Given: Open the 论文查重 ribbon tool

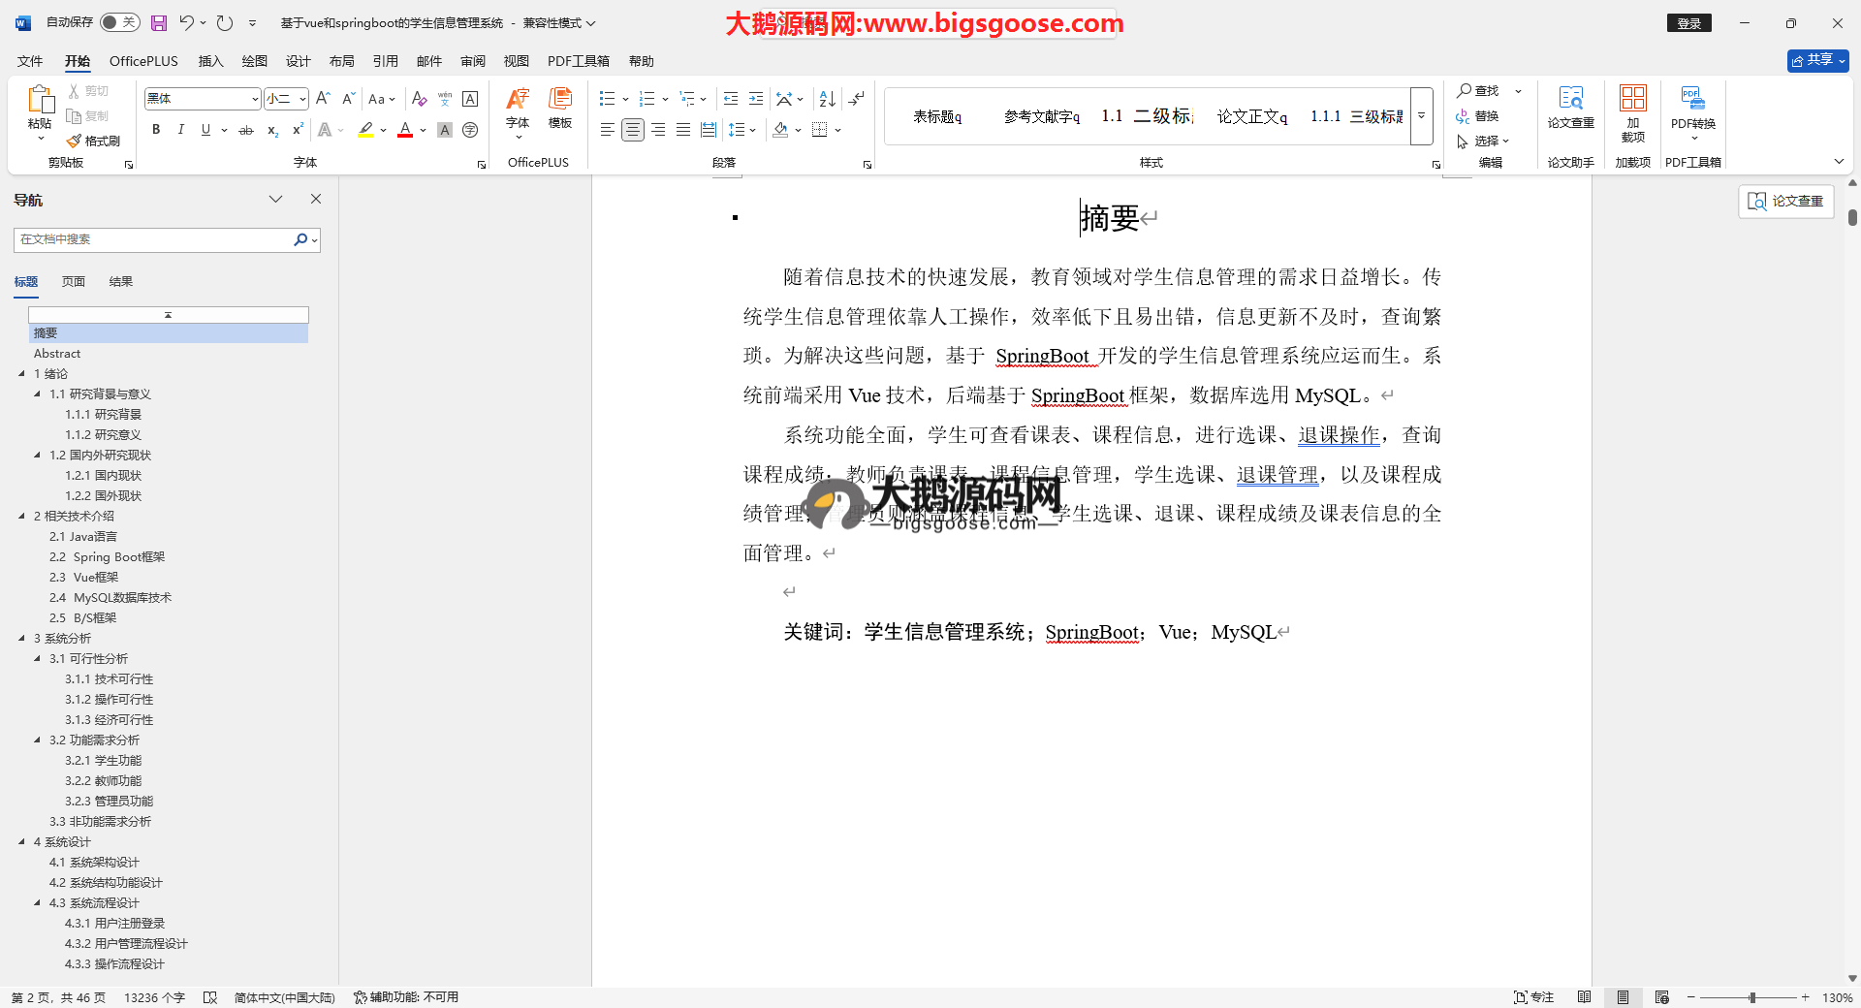Looking at the screenshot, I should click(x=1570, y=107).
